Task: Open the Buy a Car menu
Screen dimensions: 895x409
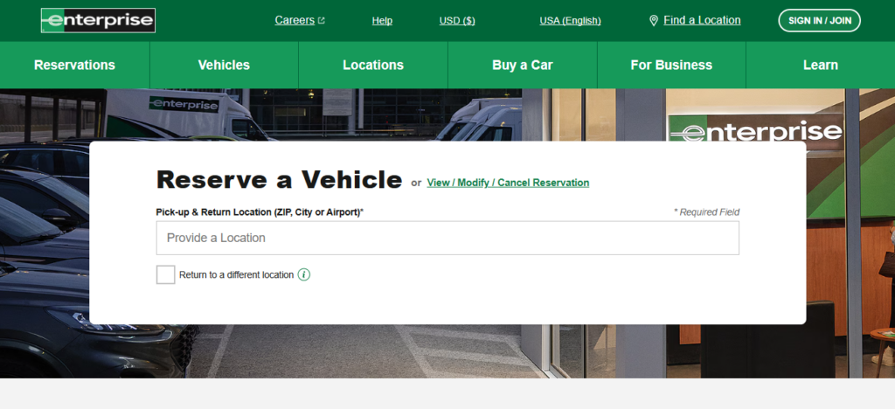Action: (523, 65)
